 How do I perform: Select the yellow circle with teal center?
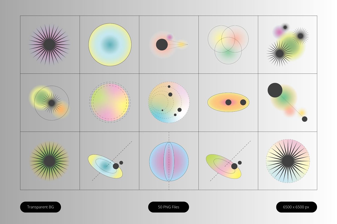[x=110, y=44]
